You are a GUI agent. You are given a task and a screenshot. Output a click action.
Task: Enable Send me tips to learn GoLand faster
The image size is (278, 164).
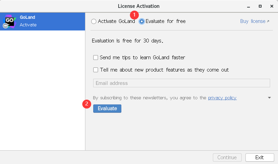[x=96, y=58]
